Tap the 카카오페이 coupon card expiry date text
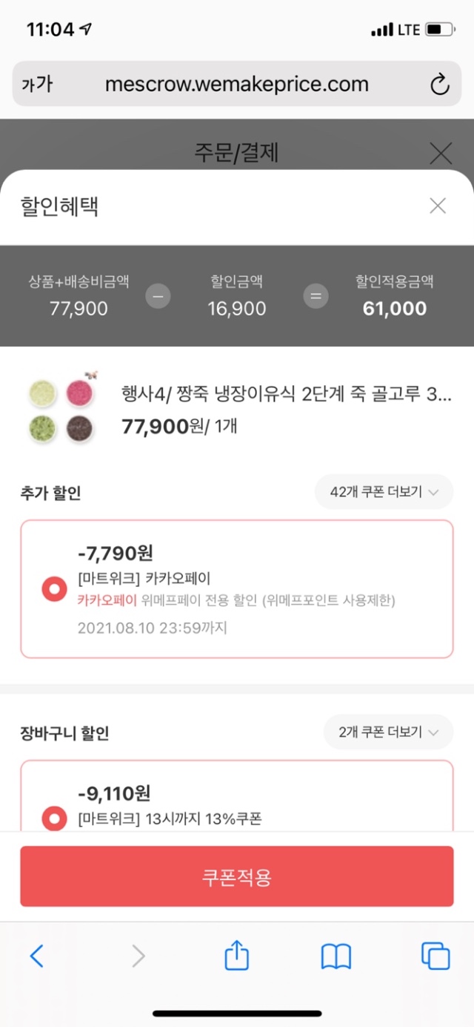 pyautogui.click(x=152, y=628)
